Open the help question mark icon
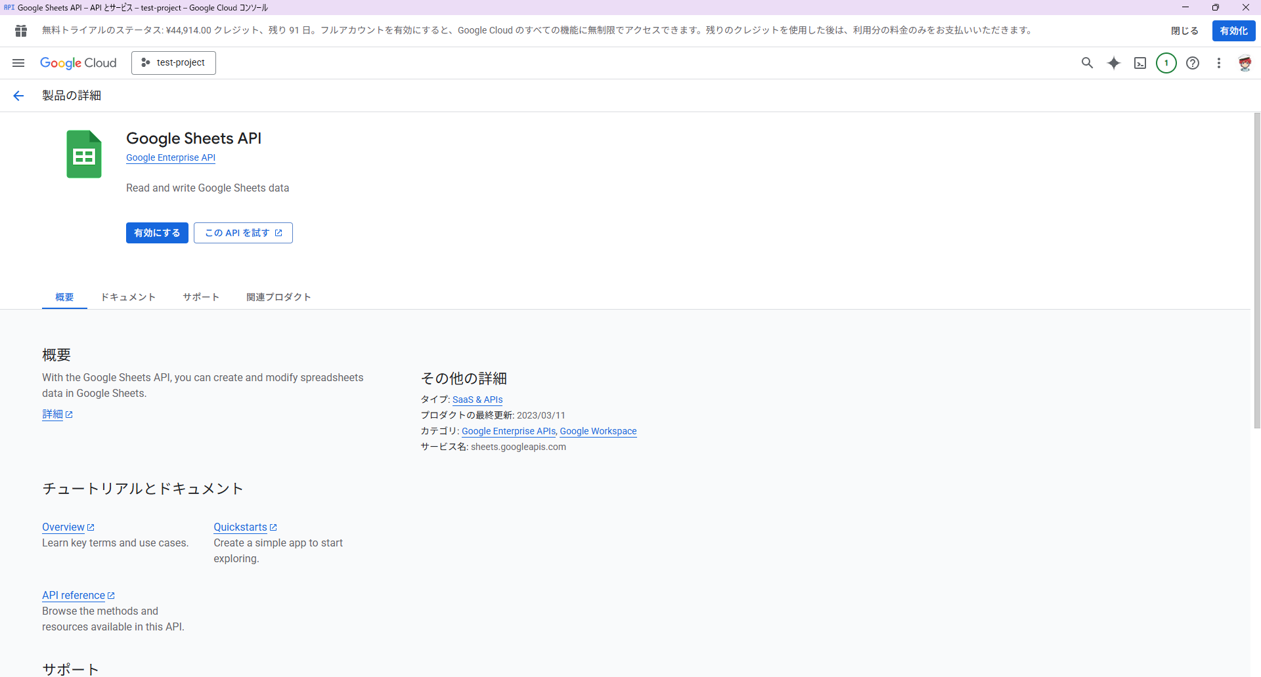The width and height of the screenshot is (1261, 677). click(x=1193, y=63)
